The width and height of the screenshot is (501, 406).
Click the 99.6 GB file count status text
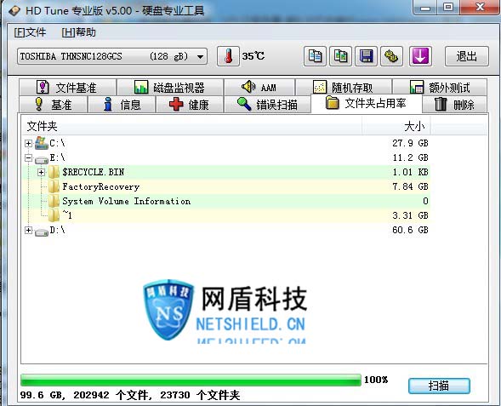pos(130,395)
